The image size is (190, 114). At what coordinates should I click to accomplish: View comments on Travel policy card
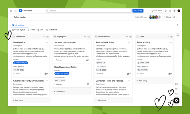point(46,74)
